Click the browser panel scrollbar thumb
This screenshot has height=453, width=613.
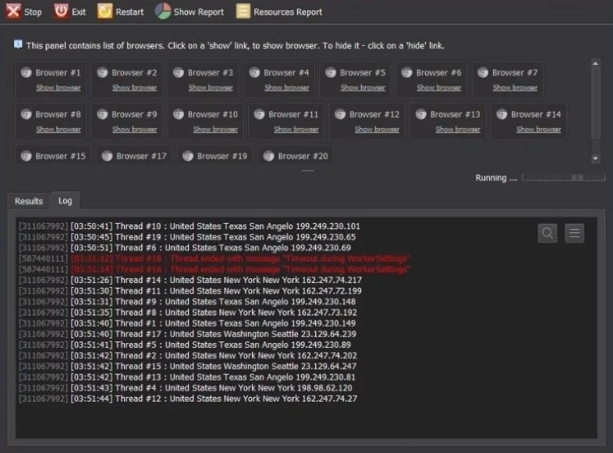pos(595,103)
